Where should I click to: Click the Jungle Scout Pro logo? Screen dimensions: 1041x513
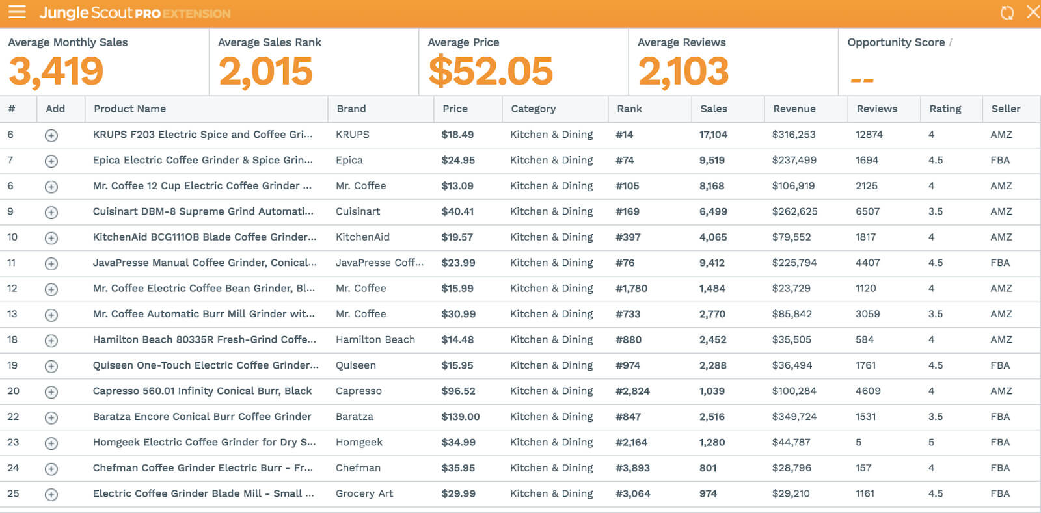click(135, 13)
